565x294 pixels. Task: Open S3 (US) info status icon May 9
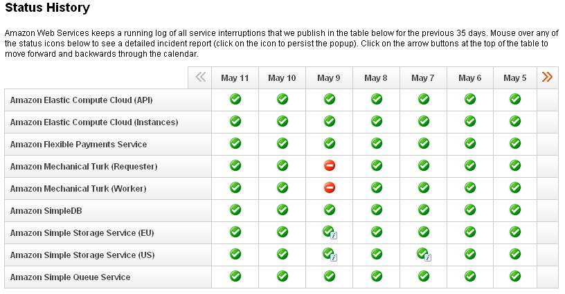tap(330, 255)
